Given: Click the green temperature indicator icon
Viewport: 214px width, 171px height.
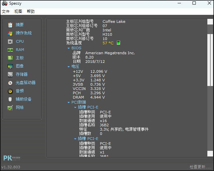Looking at the screenshot, I should [118, 43].
